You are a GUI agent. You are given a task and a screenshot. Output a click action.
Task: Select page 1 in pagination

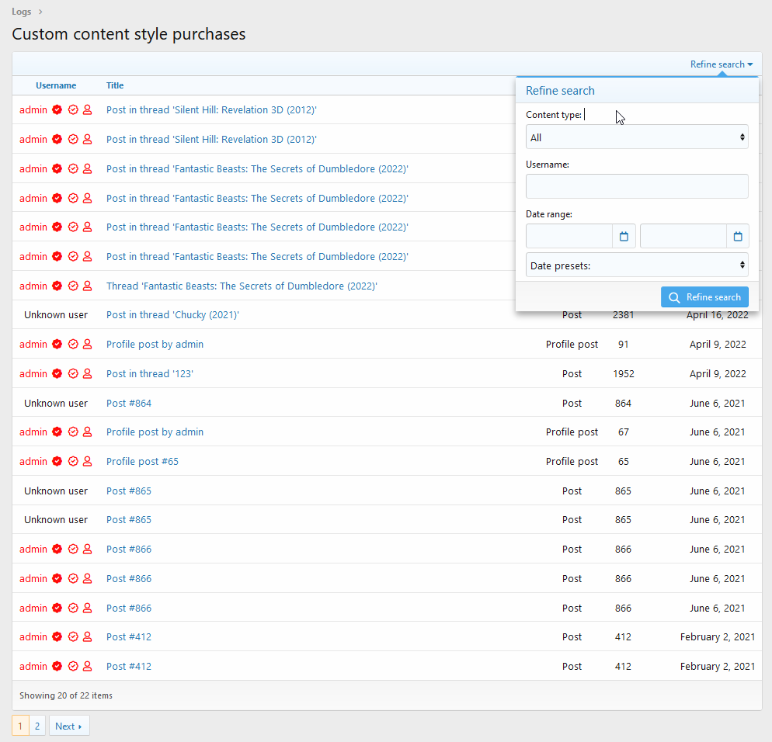(20, 726)
